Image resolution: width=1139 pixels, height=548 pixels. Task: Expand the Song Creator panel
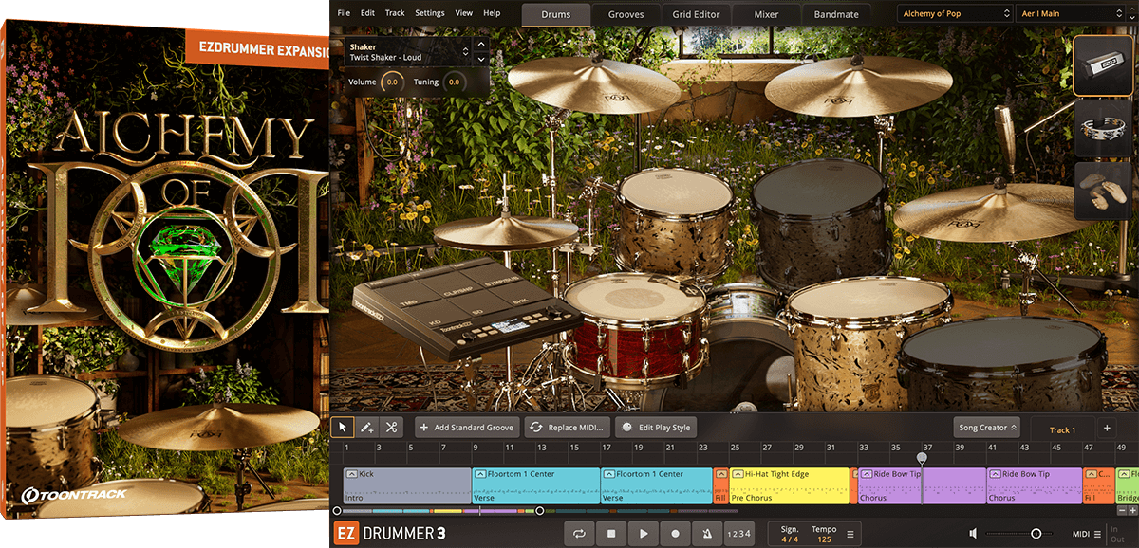987,428
